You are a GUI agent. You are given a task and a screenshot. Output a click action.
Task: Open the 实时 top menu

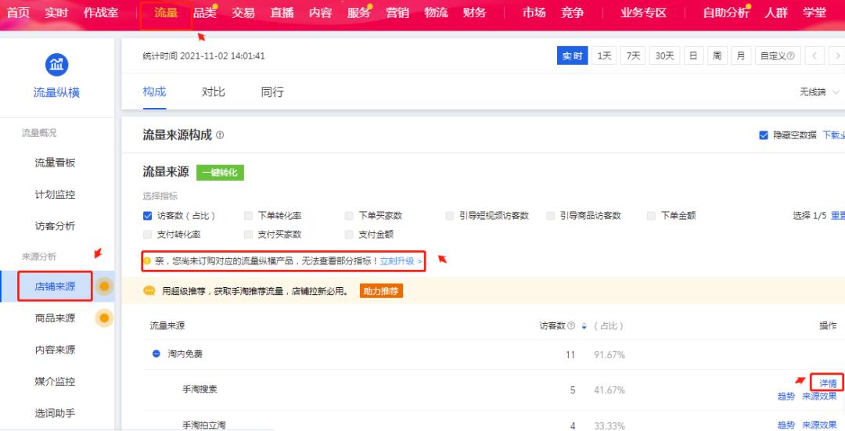(x=56, y=13)
